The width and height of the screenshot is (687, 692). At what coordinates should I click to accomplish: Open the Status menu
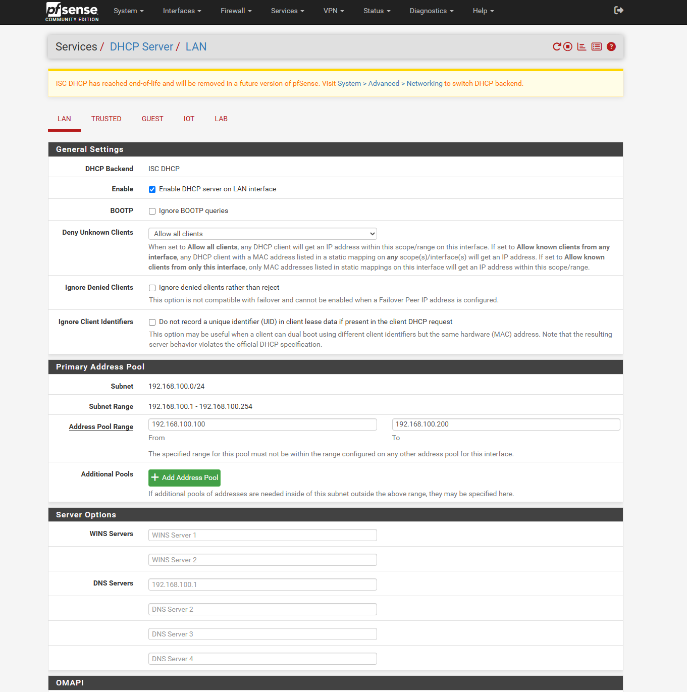coord(377,11)
